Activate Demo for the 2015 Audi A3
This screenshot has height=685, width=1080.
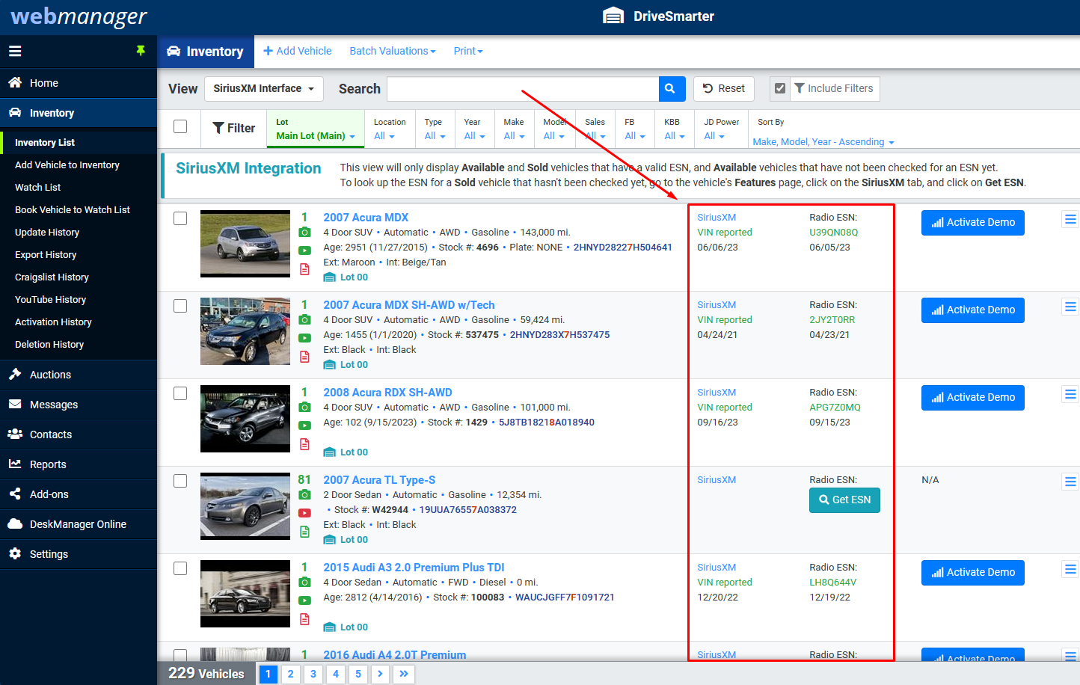coord(972,572)
